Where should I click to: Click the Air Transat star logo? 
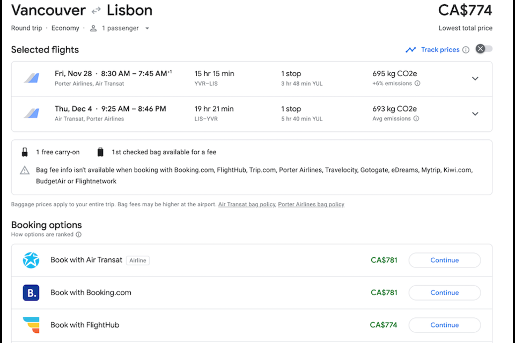(x=31, y=260)
